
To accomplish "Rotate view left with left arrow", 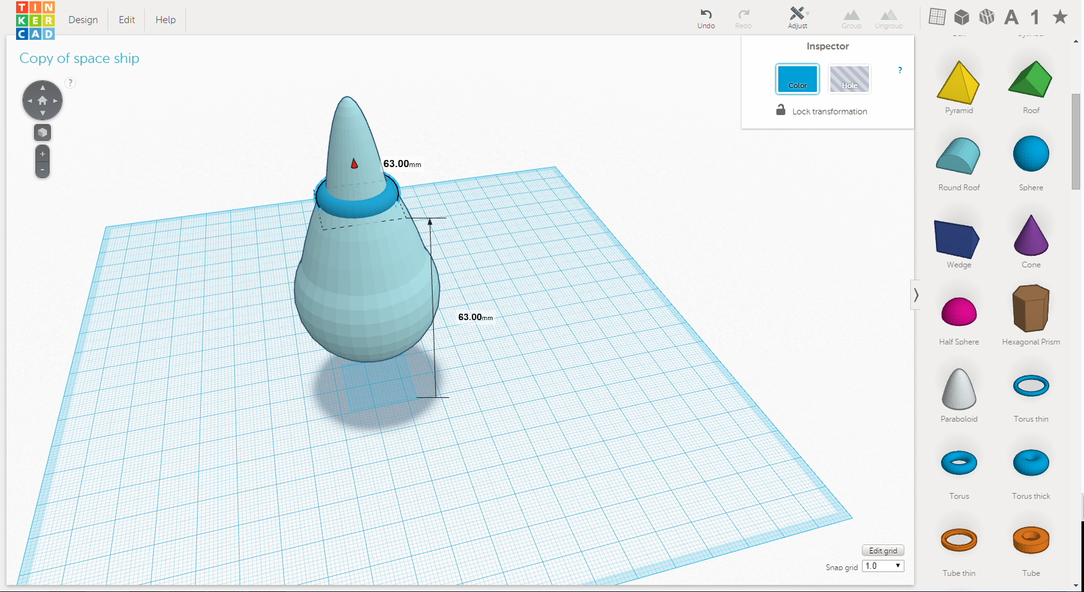I will point(30,100).
